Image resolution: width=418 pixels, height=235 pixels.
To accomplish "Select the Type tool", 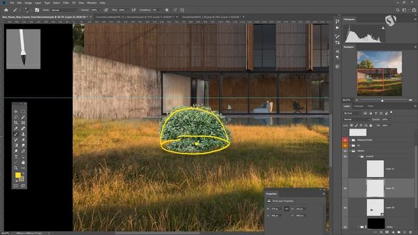I will click(x=16, y=157).
